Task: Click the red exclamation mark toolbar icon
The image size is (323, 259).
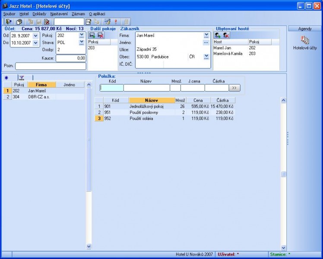Action: click(116, 22)
